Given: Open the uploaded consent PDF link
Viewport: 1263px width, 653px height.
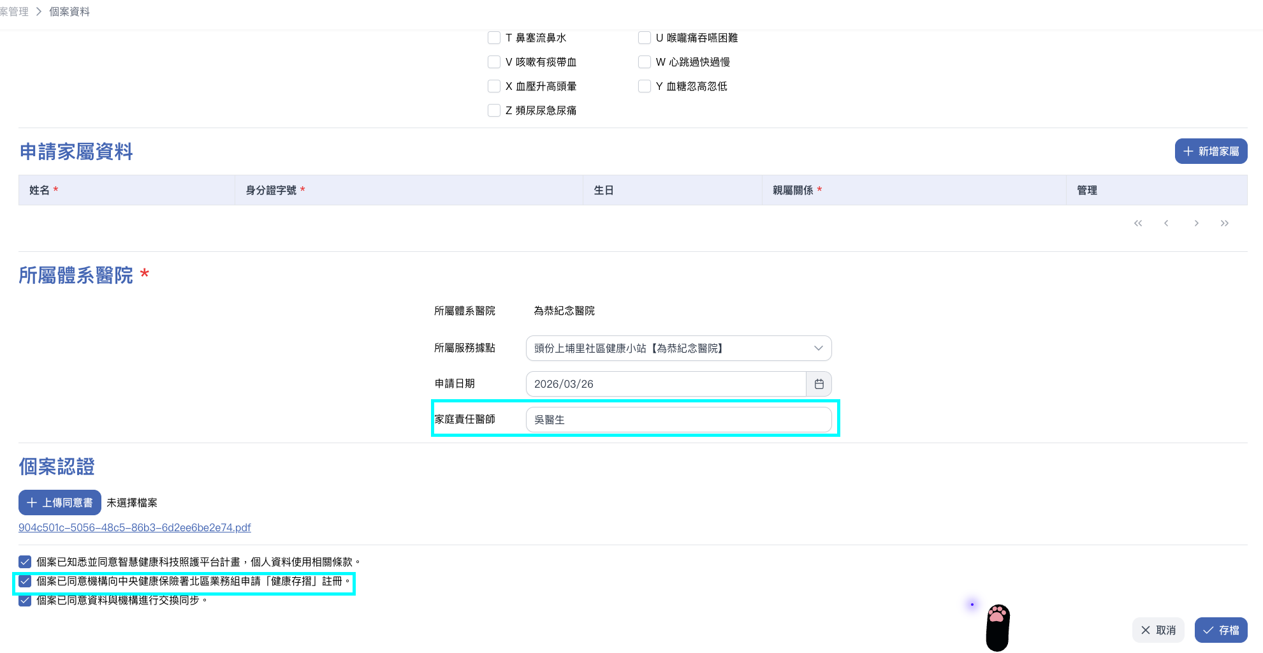Looking at the screenshot, I should [135, 527].
